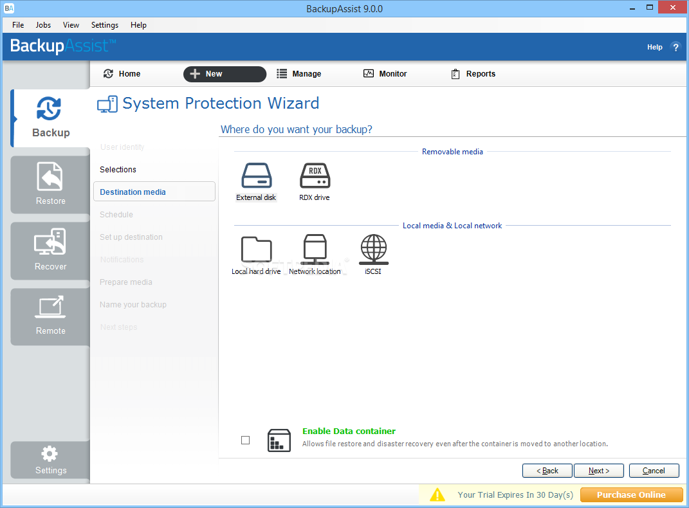The width and height of the screenshot is (689, 508).
Task: Click the trial expires message text
Action: coord(515,495)
